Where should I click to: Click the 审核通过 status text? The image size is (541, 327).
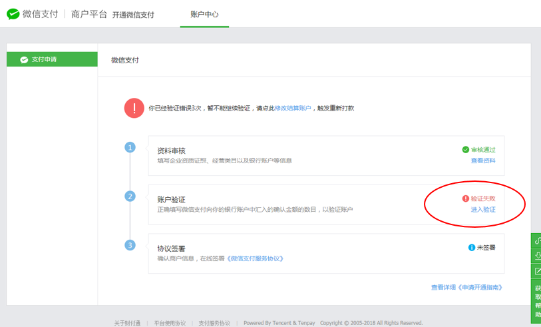tap(483, 150)
